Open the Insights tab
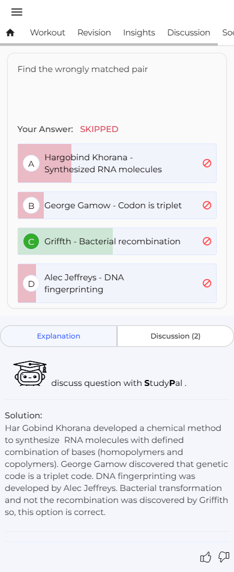The height and width of the screenshot is (572, 234). 139,33
